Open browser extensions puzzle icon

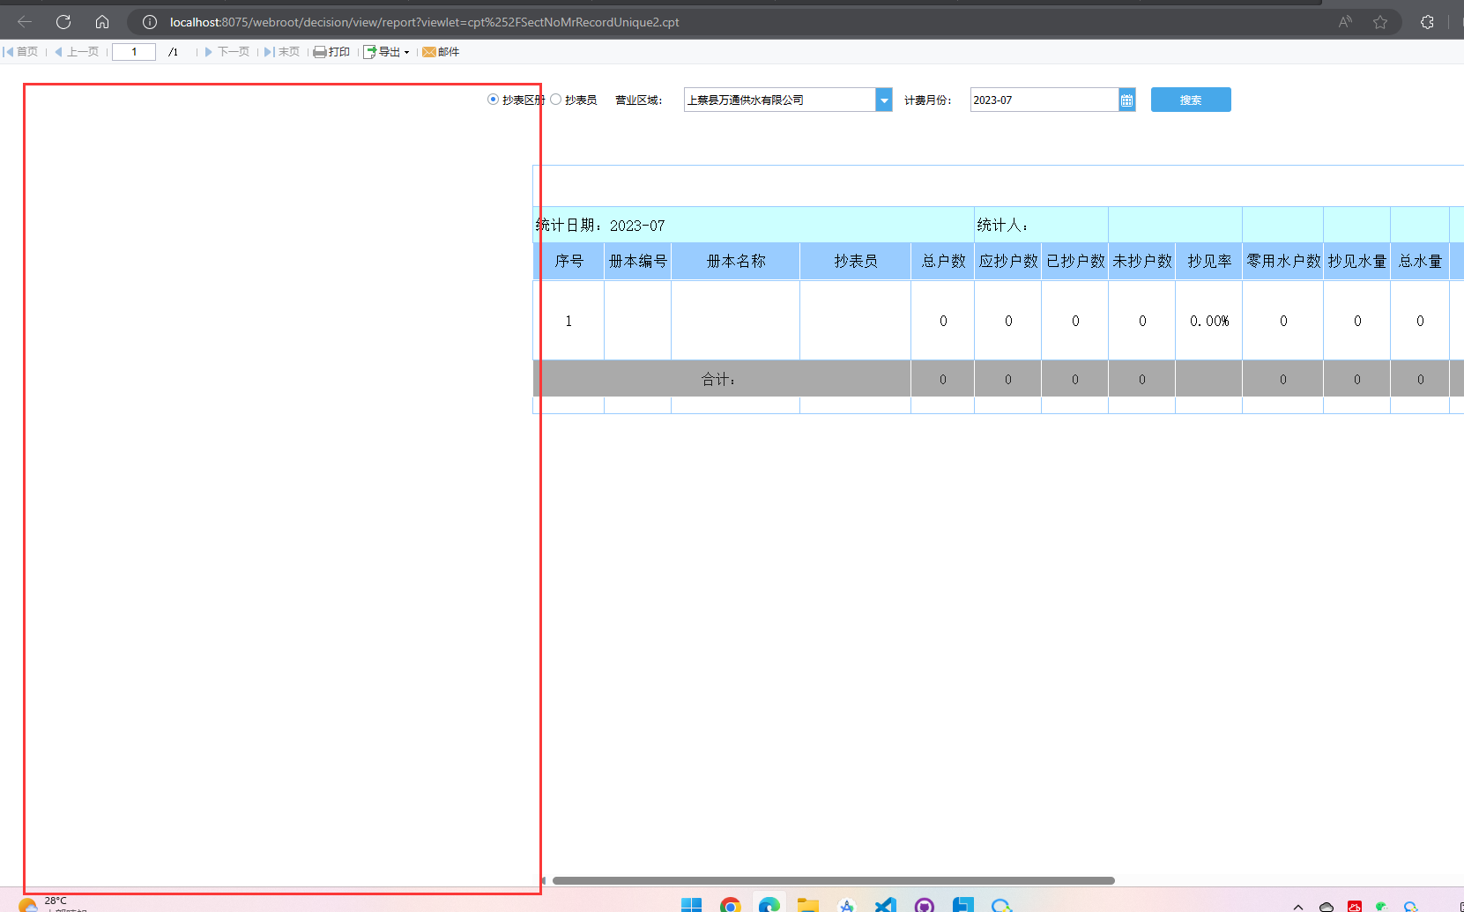(1427, 22)
